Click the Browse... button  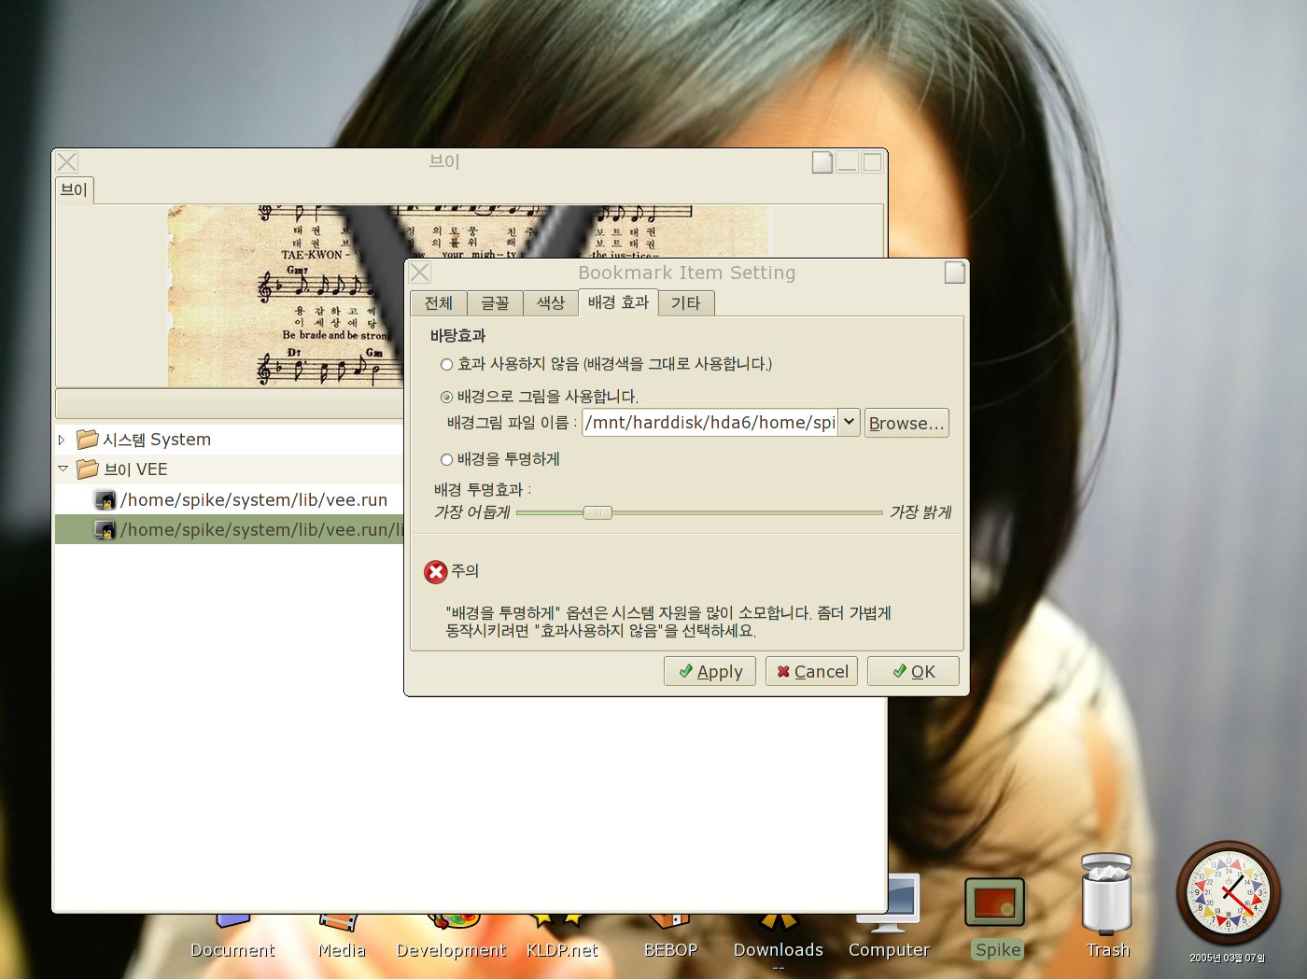906,424
